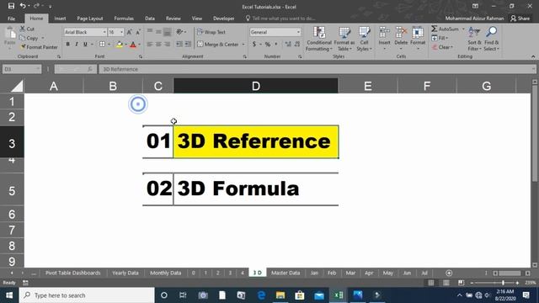Decrease font size with shrink font icon
Screen dimensions: 539x303
pyautogui.click(x=138, y=32)
